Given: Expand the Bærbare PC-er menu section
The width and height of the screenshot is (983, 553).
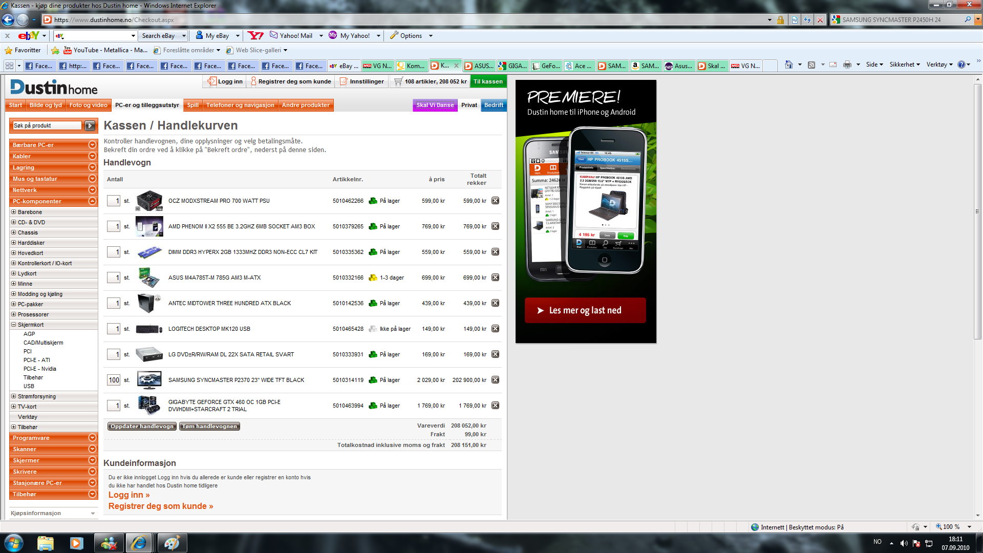Looking at the screenshot, I should (x=92, y=145).
